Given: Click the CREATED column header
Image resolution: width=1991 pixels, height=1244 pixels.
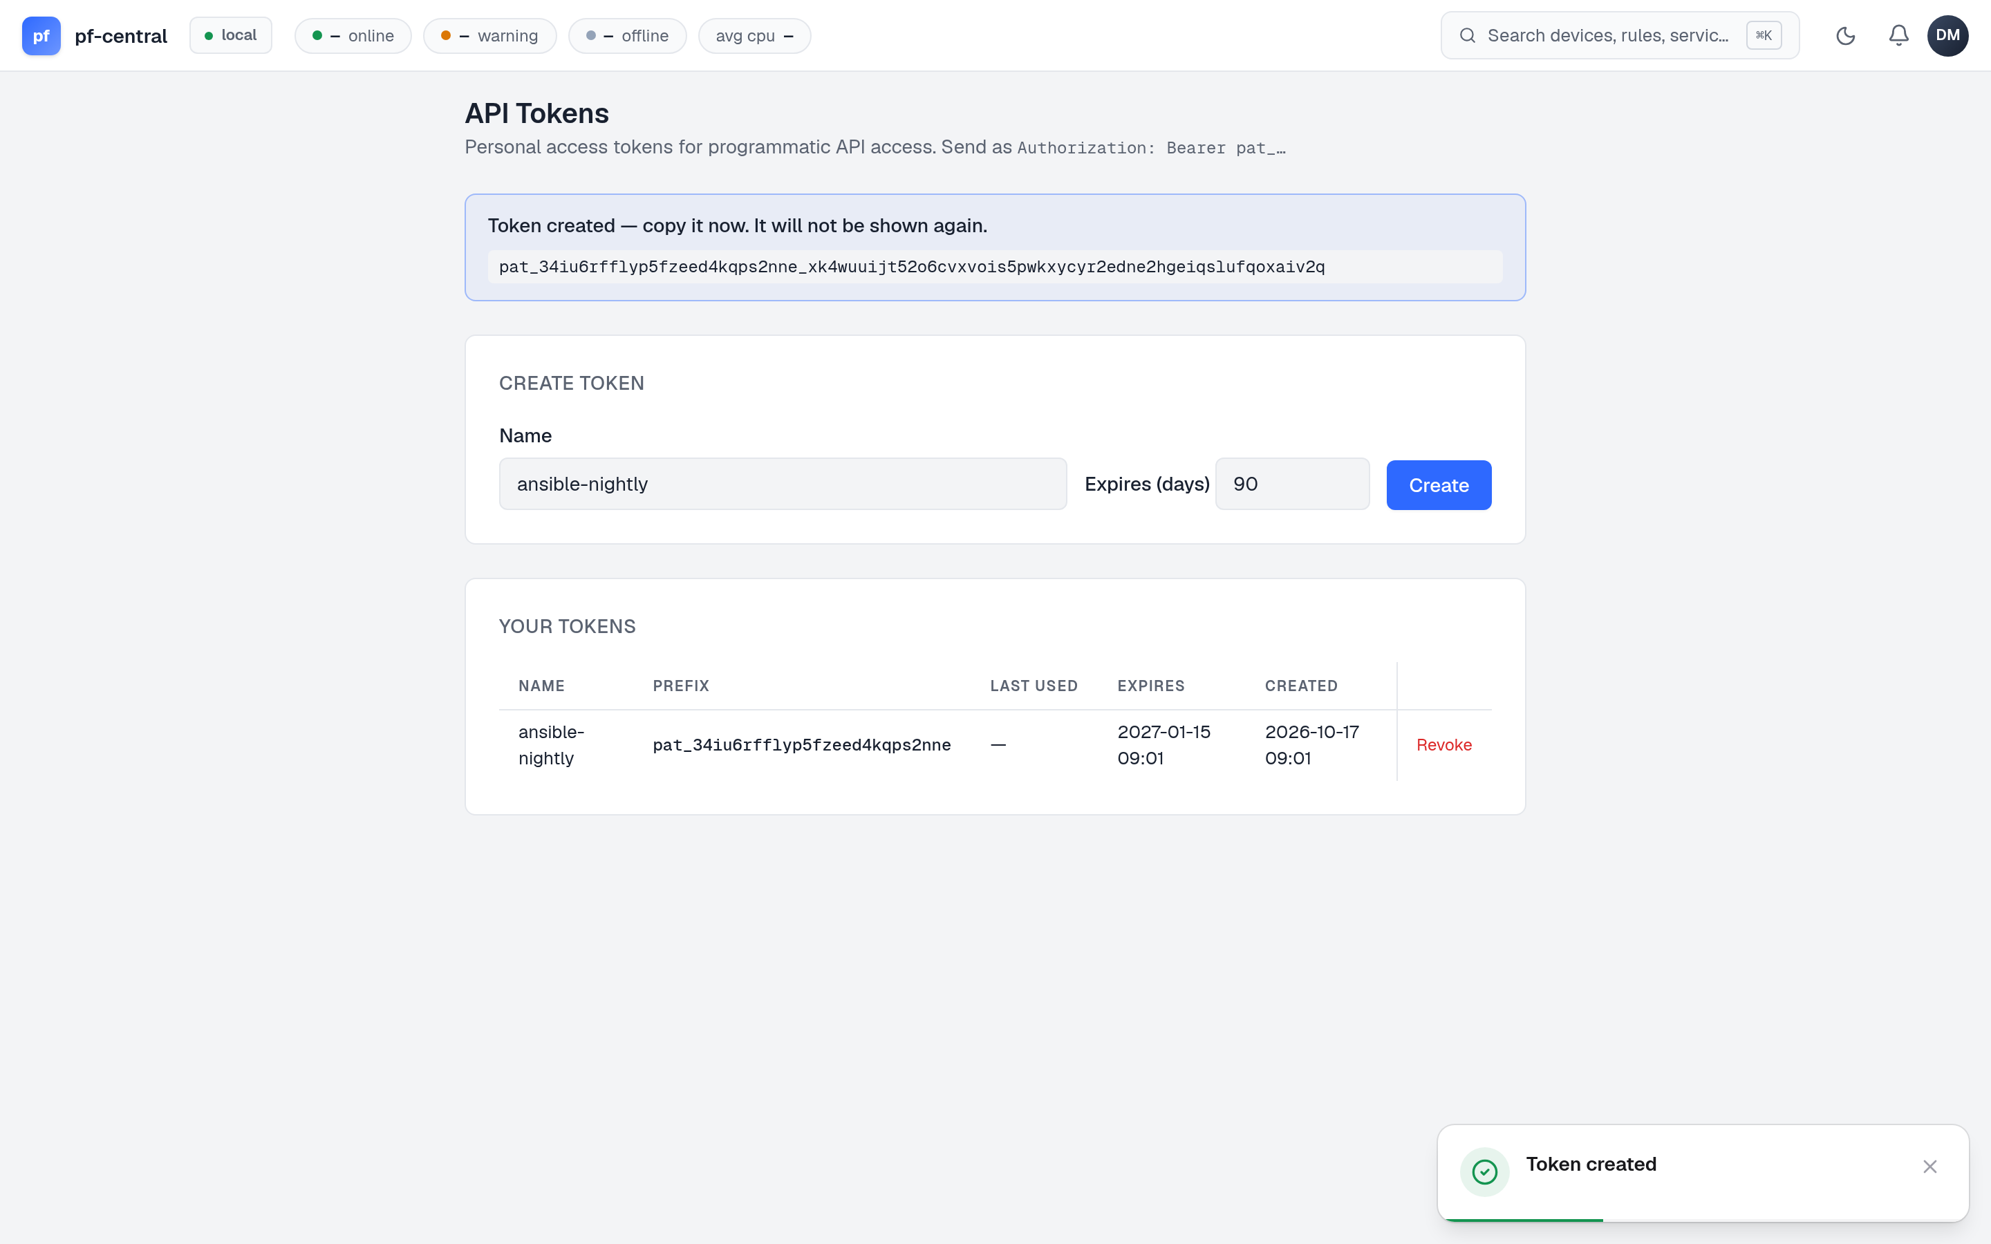Looking at the screenshot, I should click(1301, 686).
